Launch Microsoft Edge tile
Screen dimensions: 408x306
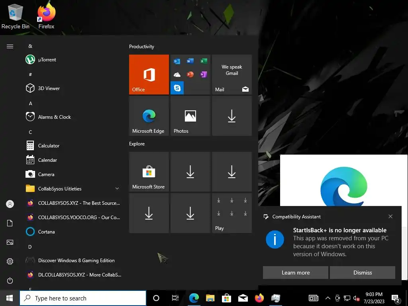pyautogui.click(x=149, y=116)
